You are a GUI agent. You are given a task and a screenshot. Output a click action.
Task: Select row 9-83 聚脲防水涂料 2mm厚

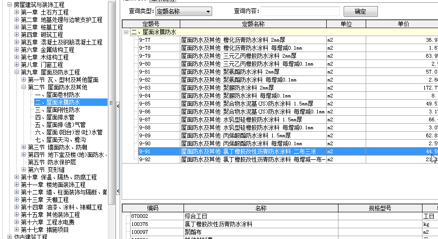288,88
